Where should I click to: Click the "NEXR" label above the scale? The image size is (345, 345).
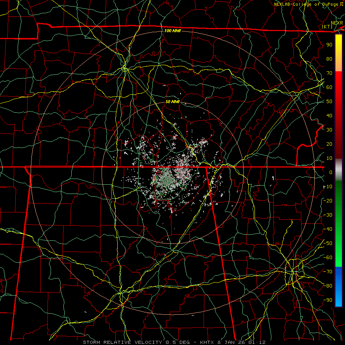(x=337, y=23)
